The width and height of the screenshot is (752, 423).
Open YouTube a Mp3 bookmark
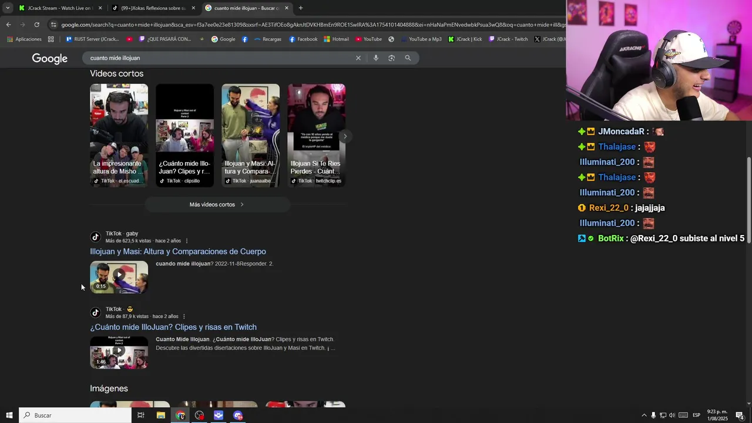(x=421, y=39)
